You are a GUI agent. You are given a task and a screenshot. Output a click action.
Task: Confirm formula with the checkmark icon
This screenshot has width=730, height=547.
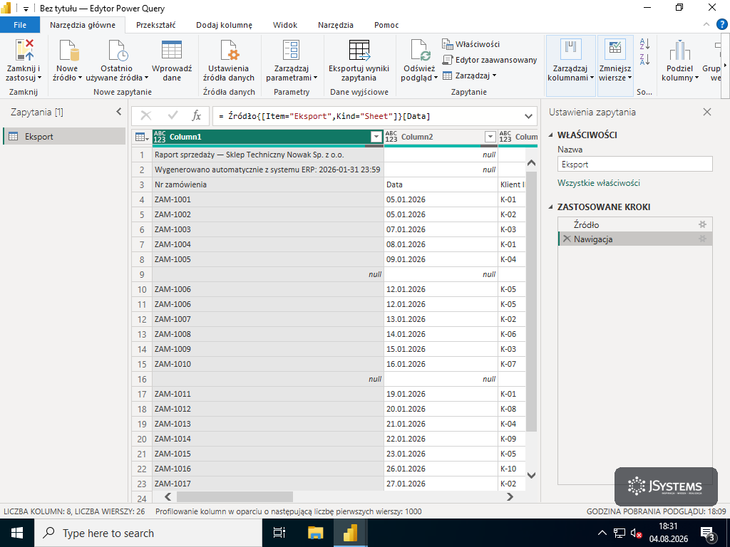click(173, 116)
